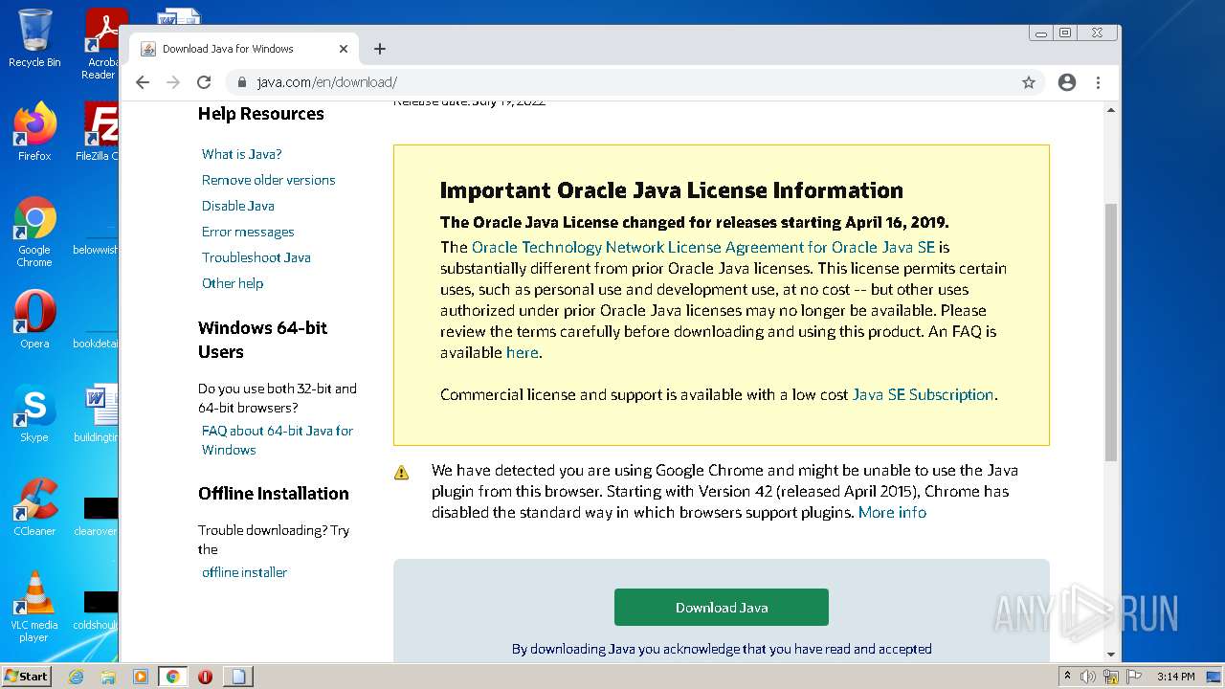The height and width of the screenshot is (689, 1225).
Task: Open the CCleaner desktop shortcut
Action: tap(34, 507)
